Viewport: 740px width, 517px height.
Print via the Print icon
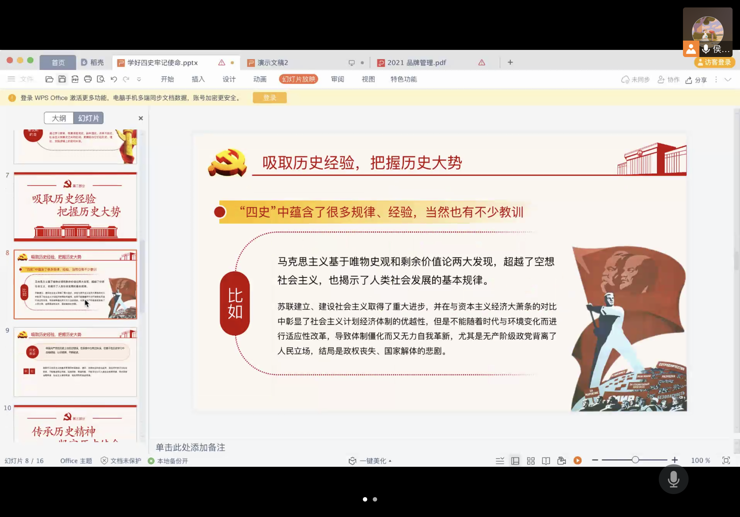pyautogui.click(x=88, y=79)
